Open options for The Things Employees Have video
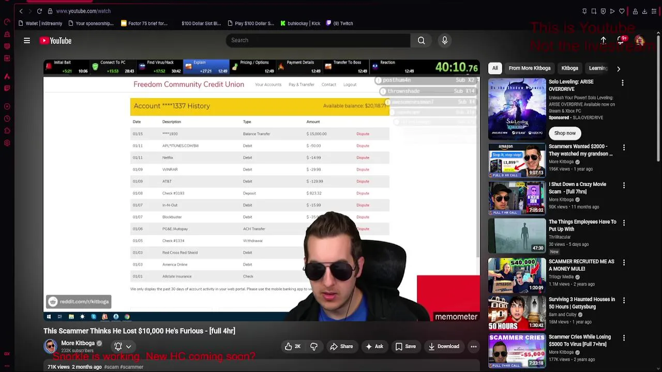662x372 pixels. [x=624, y=223]
